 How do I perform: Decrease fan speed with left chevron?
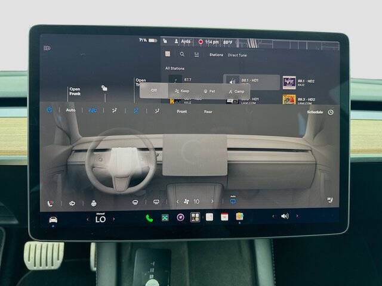click(177, 201)
